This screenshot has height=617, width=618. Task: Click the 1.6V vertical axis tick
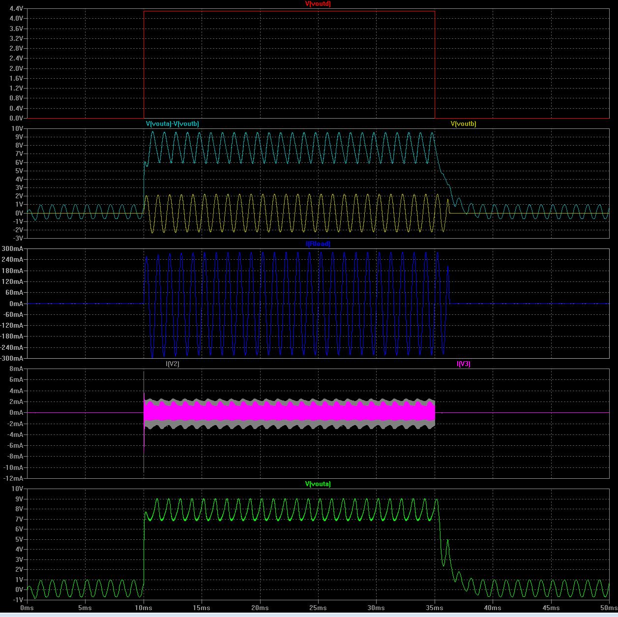pos(16,79)
